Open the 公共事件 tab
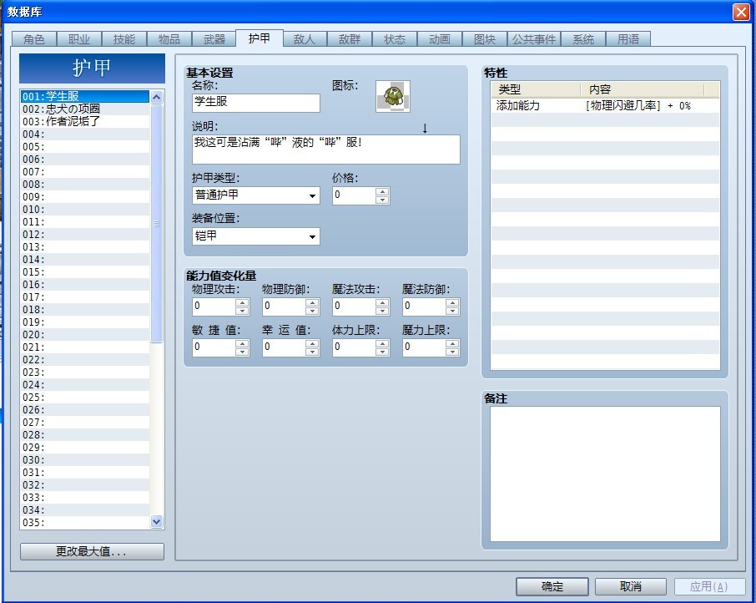Viewport: 756px width, 603px height. tap(534, 39)
